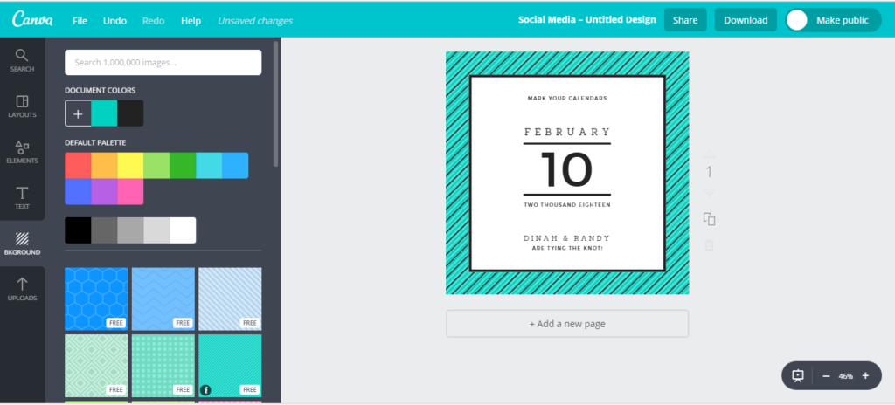Click the info icon on teal background
This screenshot has width=895, height=405.
(x=205, y=389)
